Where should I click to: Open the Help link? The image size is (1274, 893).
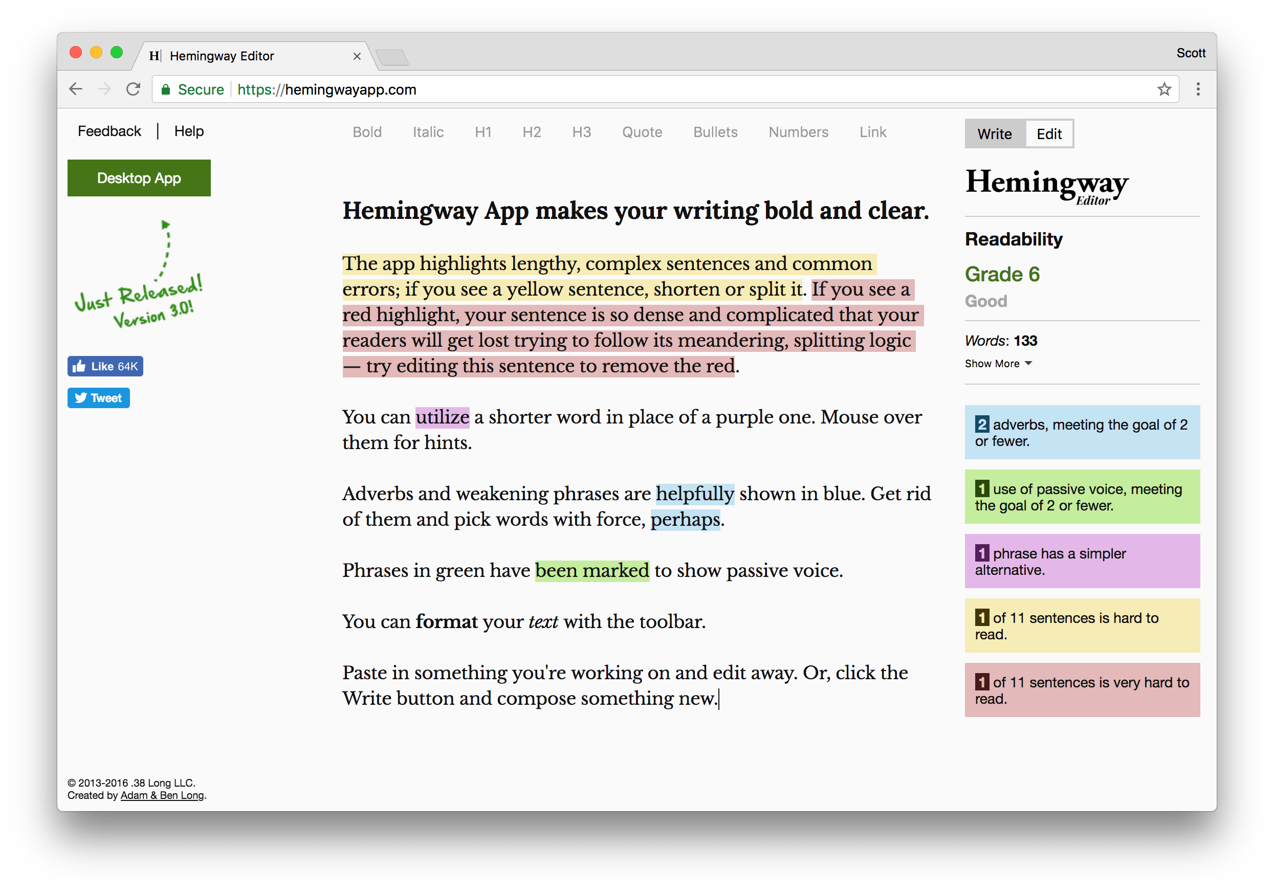[x=189, y=131]
